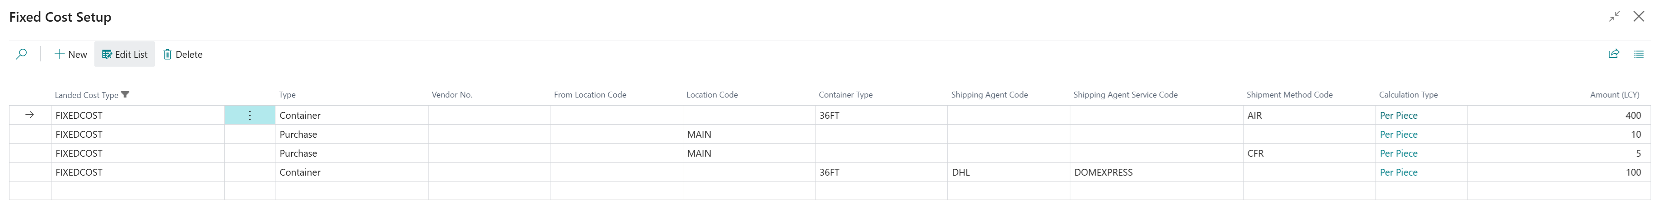Sort by the Container Type column header
1654x200 pixels.
[x=845, y=95]
